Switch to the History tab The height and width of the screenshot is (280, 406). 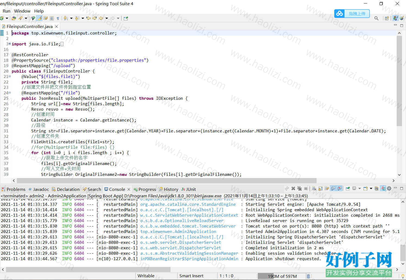pyautogui.click(x=169, y=189)
